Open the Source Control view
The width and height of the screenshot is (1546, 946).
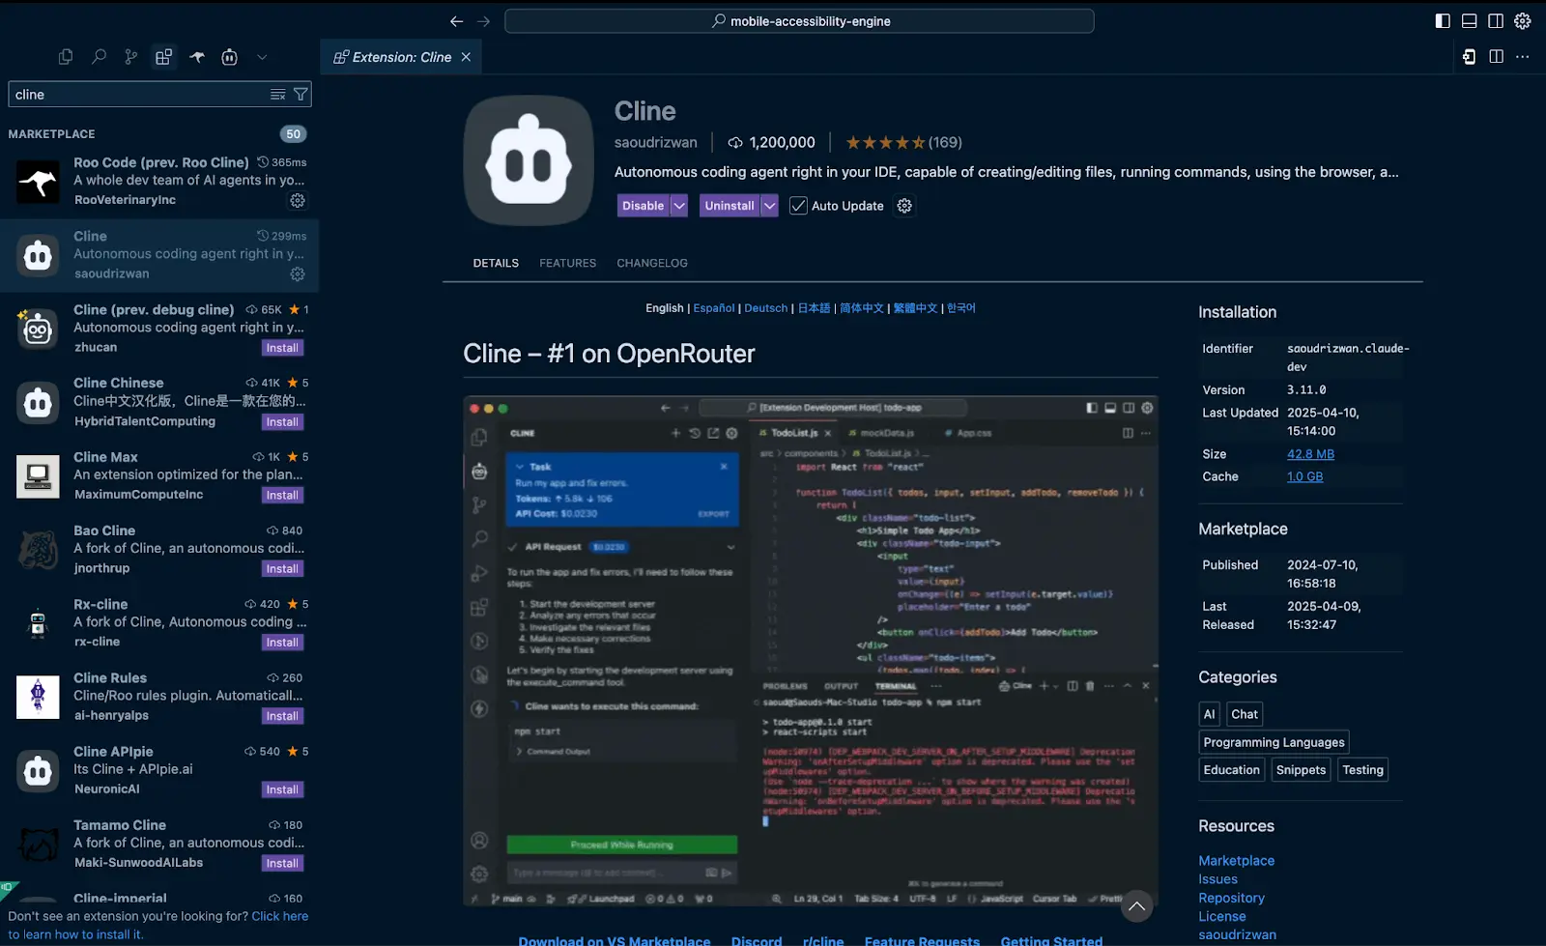pyautogui.click(x=130, y=56)
